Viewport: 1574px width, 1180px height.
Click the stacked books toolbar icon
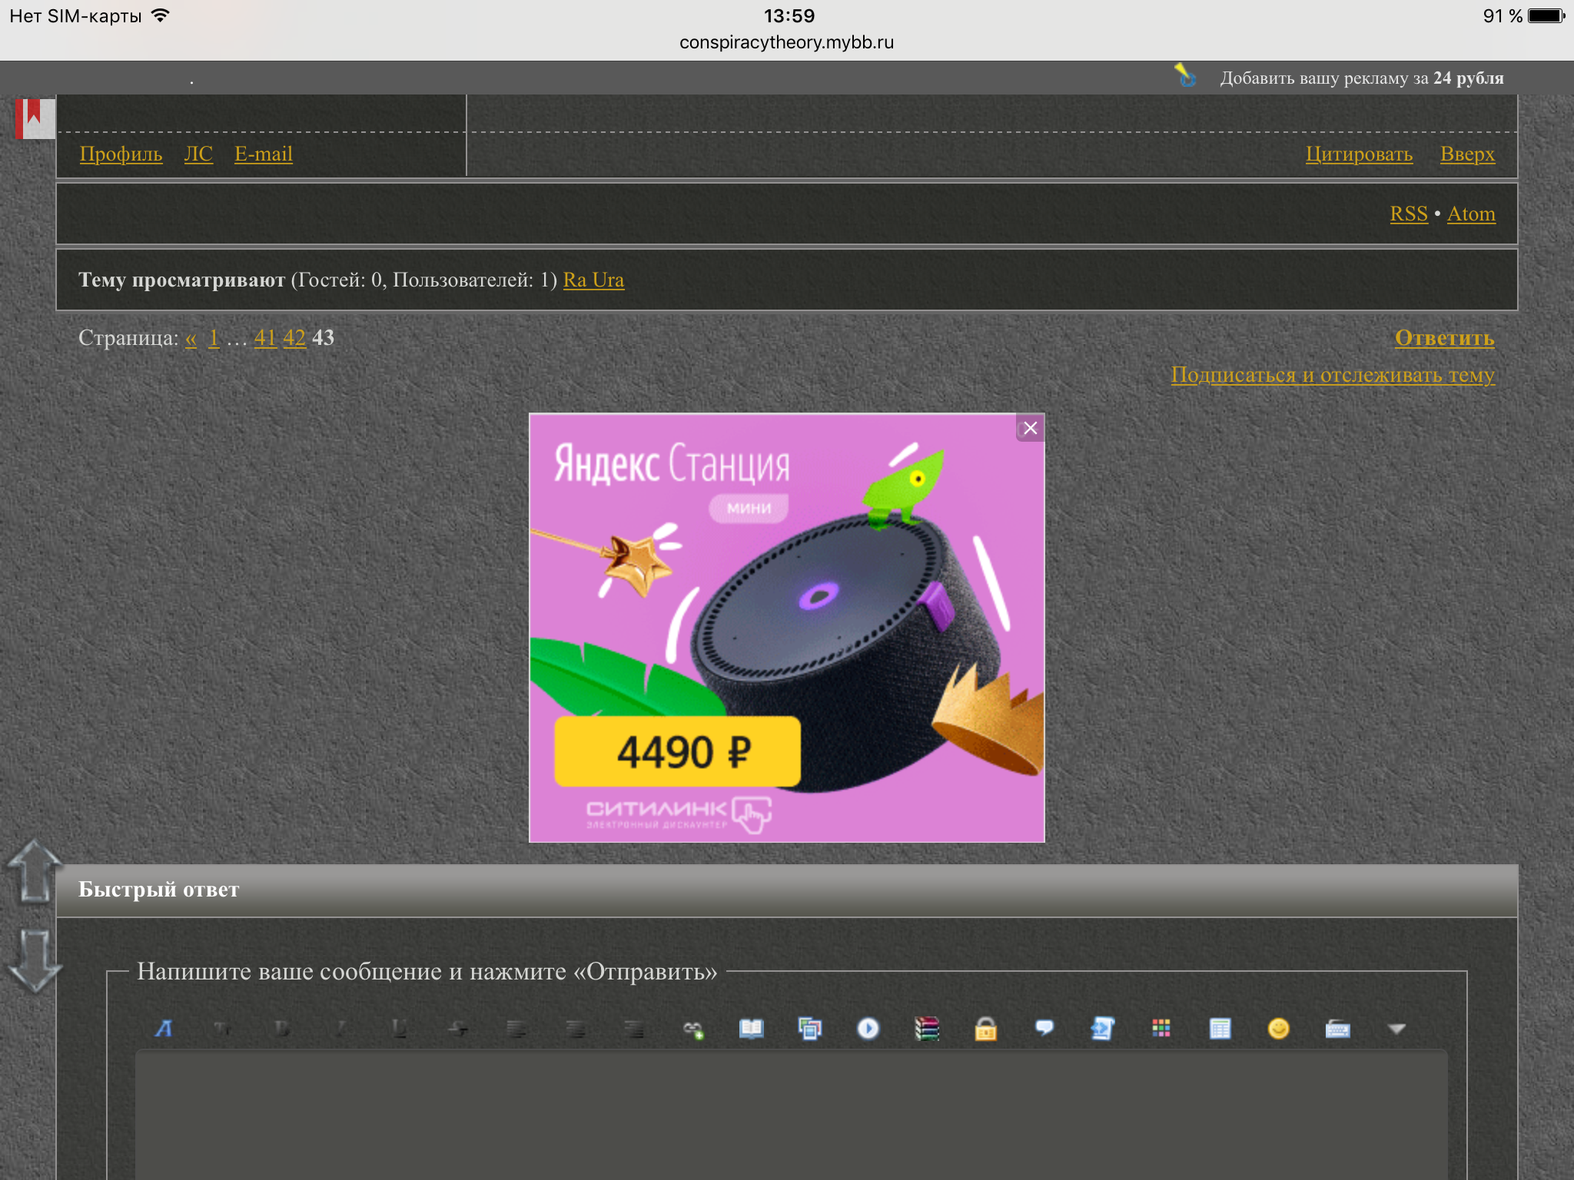(x=927, y=1029)
